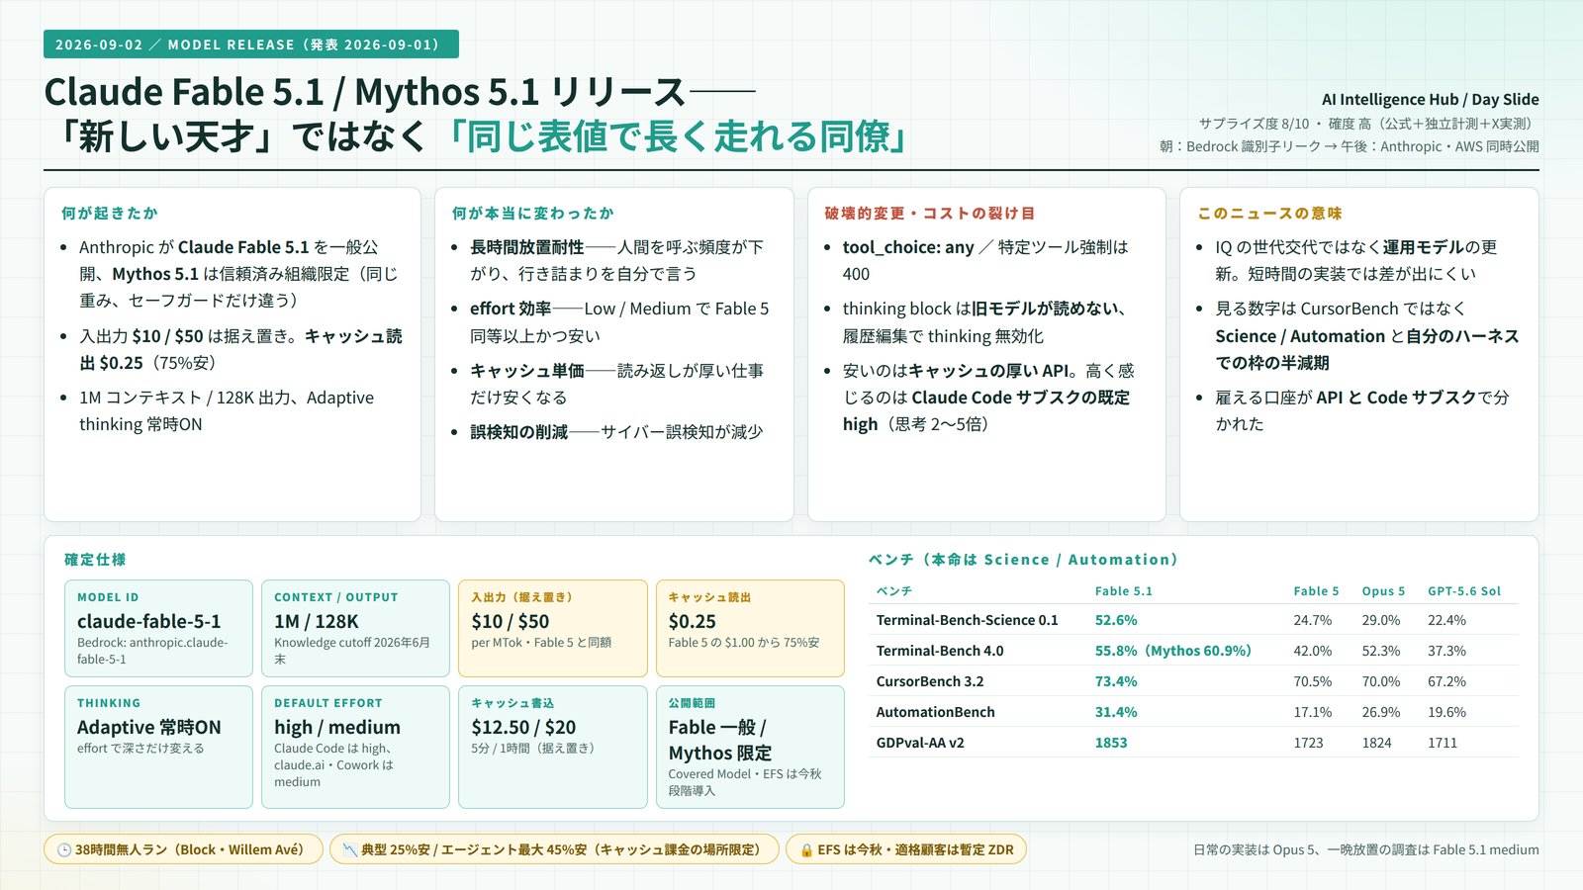Click the GDPval-AA v2 row label
Screen dimensions: 1583x890
919,743
